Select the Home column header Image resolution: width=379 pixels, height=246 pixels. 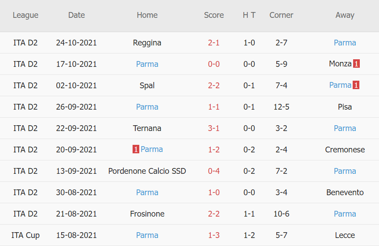click(147, 15)
